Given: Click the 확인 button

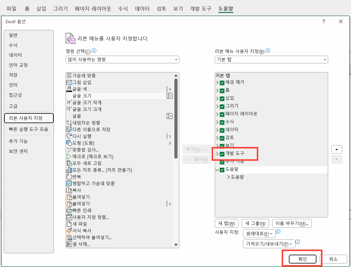Looking at the screenshot, I should coord(303,259).
